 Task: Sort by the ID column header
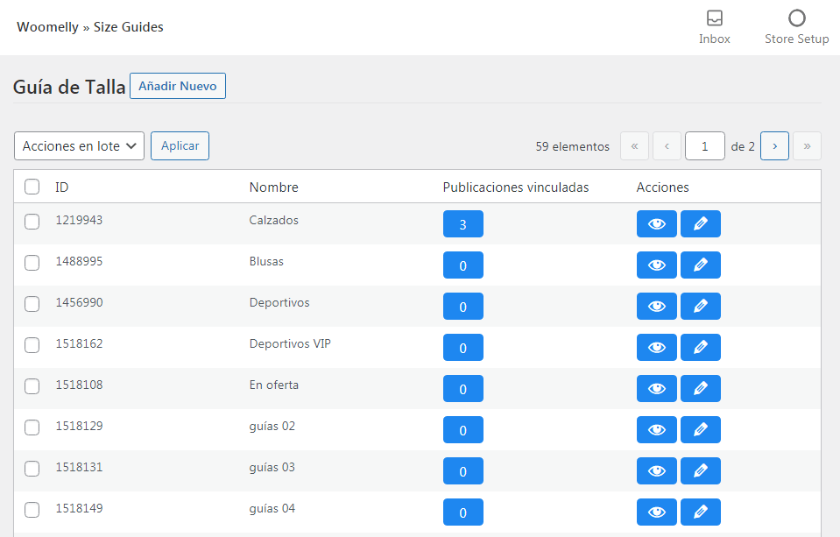[x=61, y=187]
